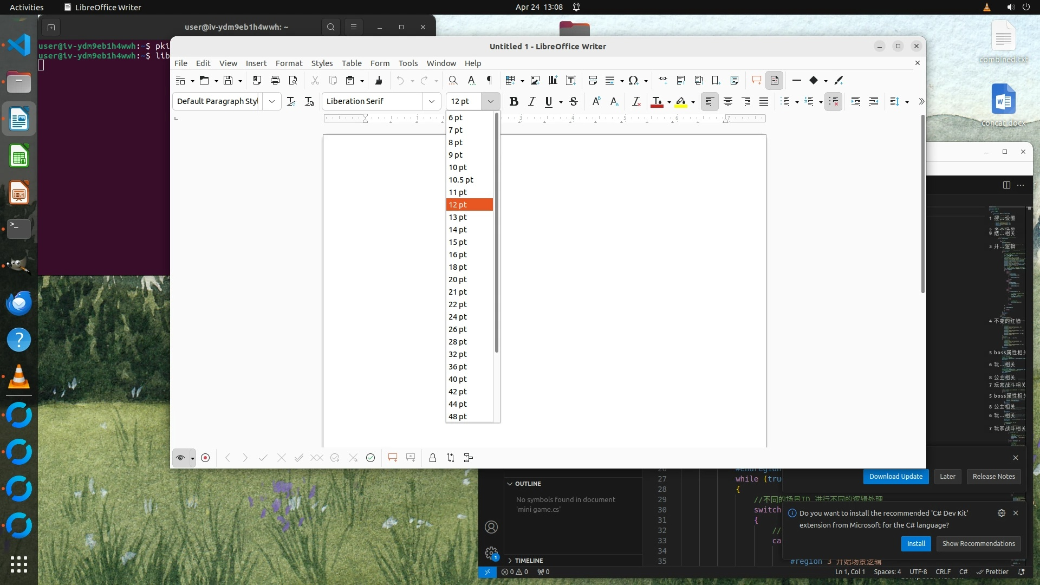
Task: Click the Italic formatting icon
Action: [x=531, y=101]
